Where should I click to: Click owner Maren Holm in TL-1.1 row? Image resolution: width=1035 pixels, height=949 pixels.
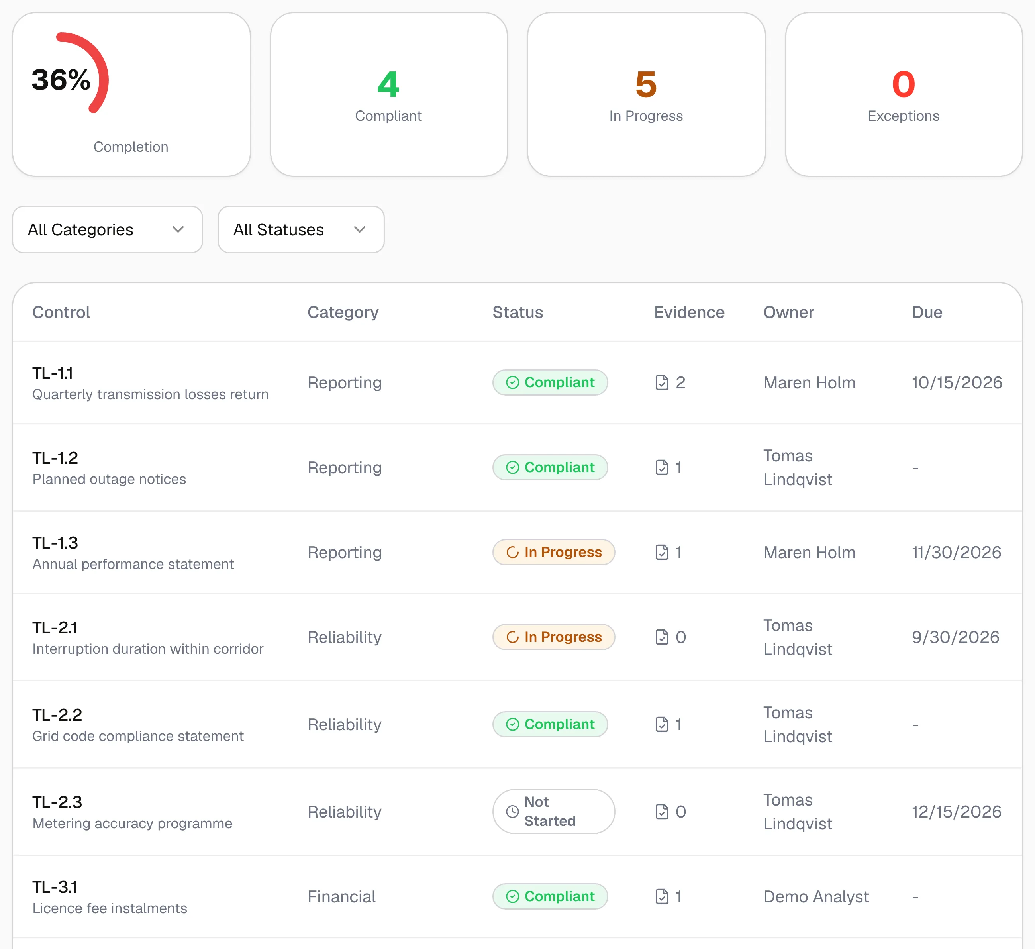[809, 382]
